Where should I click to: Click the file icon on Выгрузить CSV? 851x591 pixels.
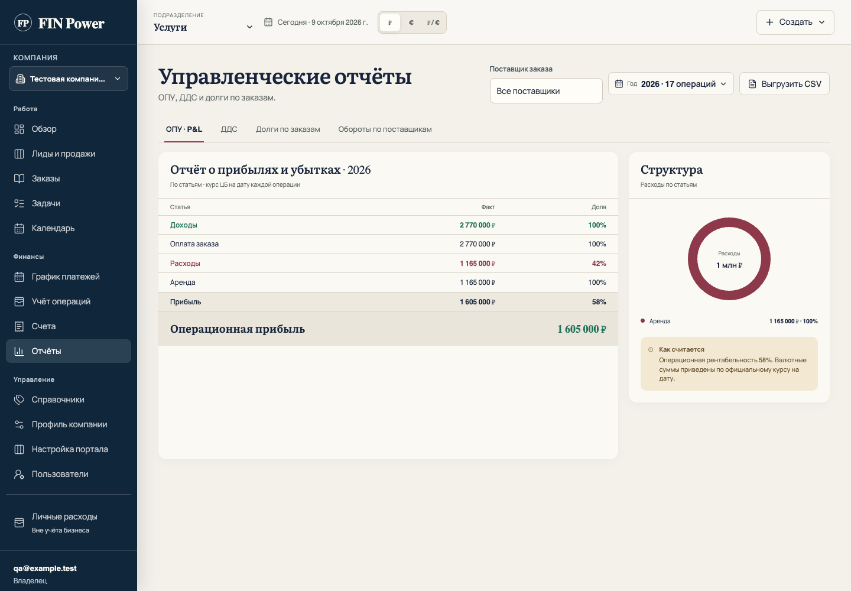point(752,84)
